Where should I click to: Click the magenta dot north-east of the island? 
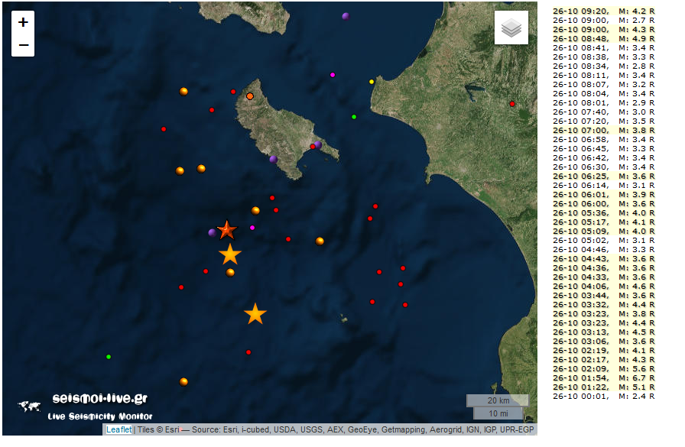[333, 75]
